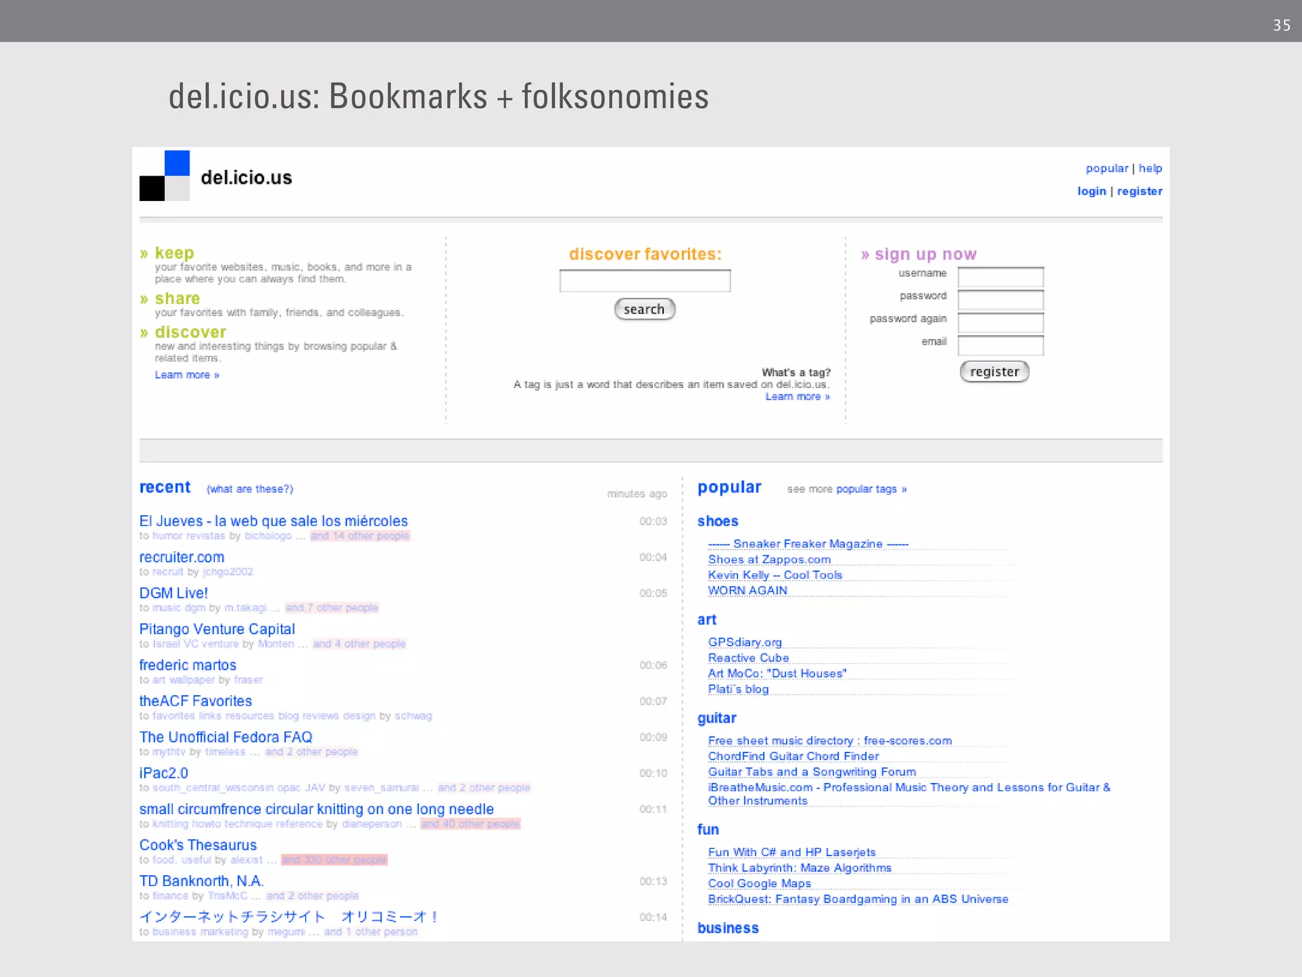
Task: Click the del.icio.us checkered logo icon
Action: [165, 176]
